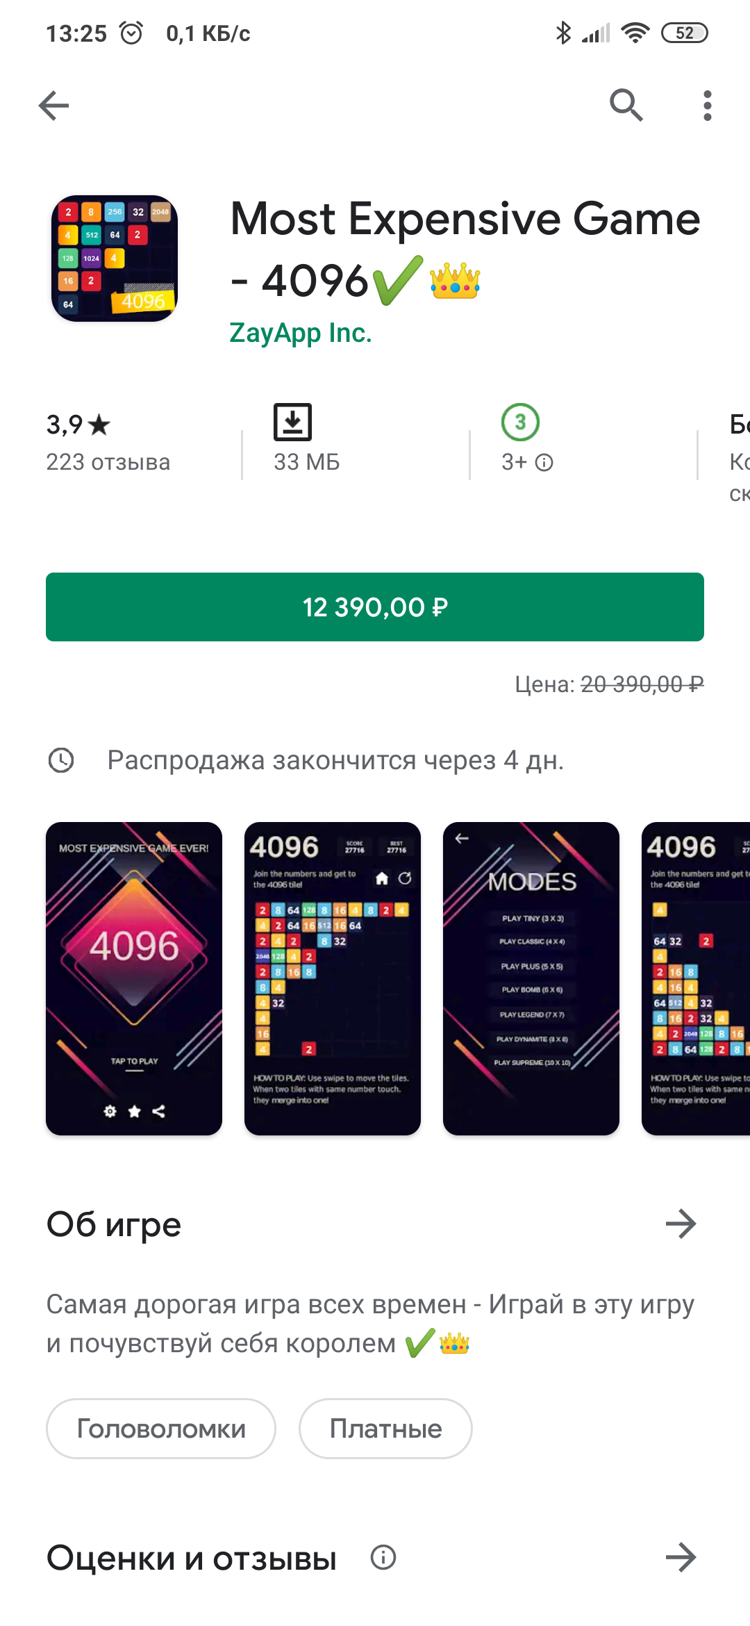This screenshot has width=750, height=1626.
Task: Open the three-dot overflow menu
Action: tap(707, 106)
